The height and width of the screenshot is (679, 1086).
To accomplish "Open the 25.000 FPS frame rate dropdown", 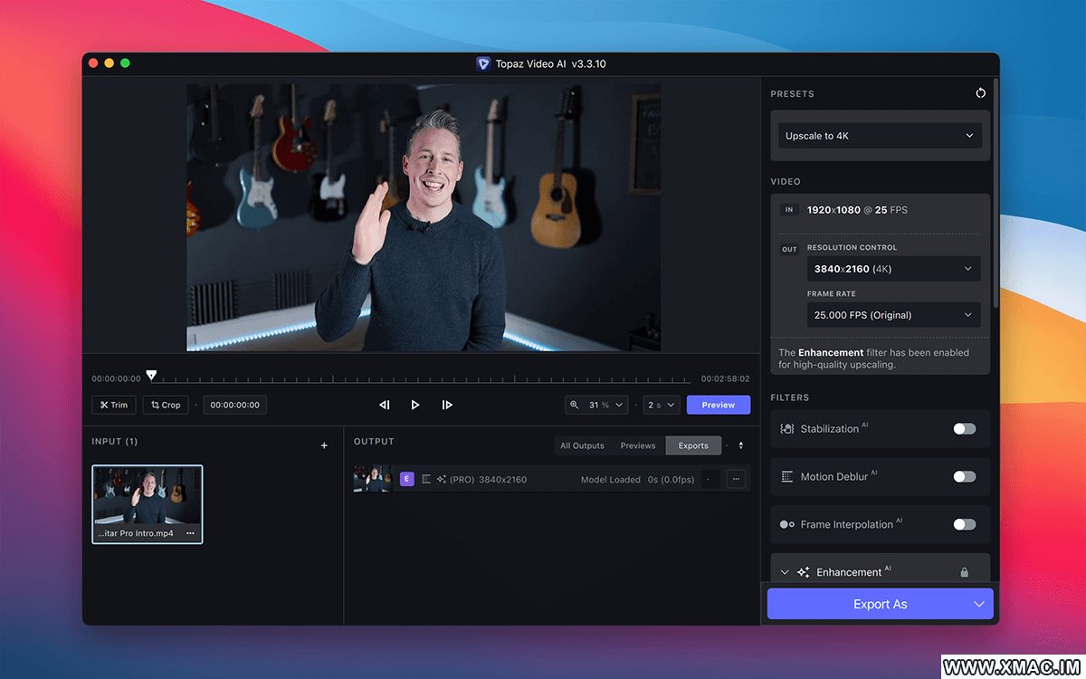I will [x=893, y=315].
